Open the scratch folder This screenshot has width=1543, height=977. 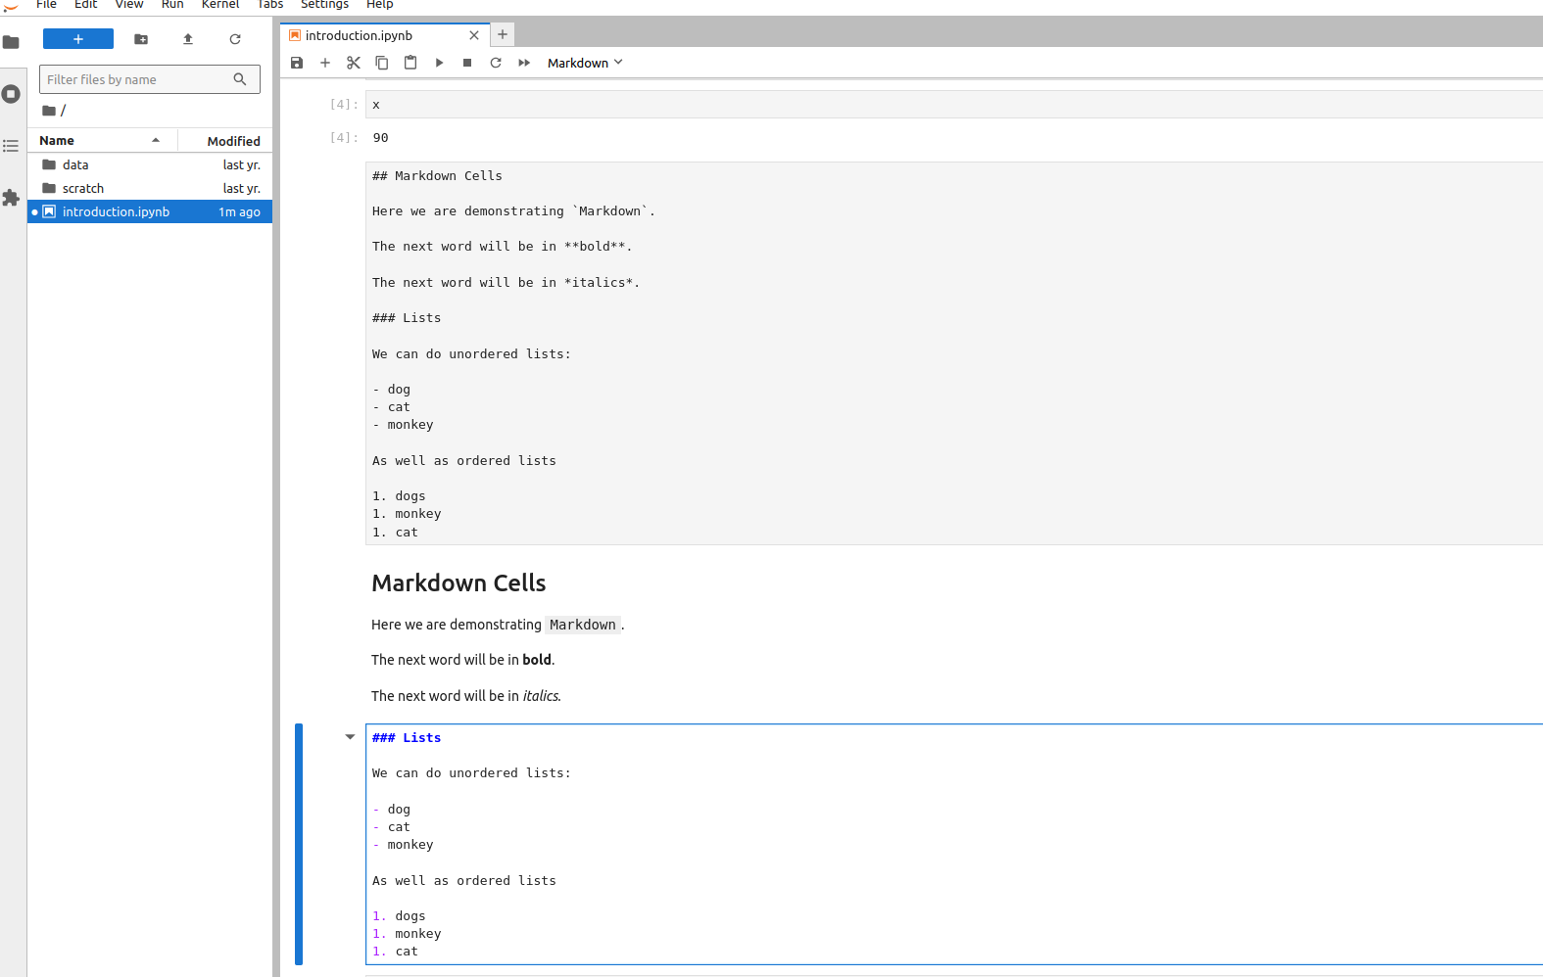click(83, 188)
